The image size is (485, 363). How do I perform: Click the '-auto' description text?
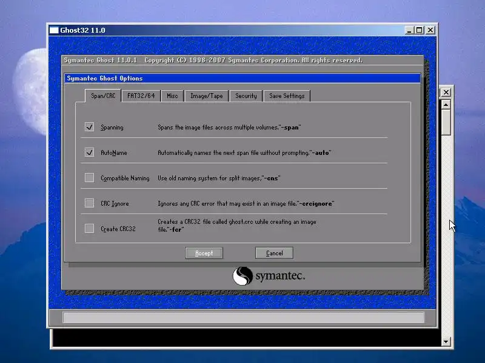pos(244,153)
